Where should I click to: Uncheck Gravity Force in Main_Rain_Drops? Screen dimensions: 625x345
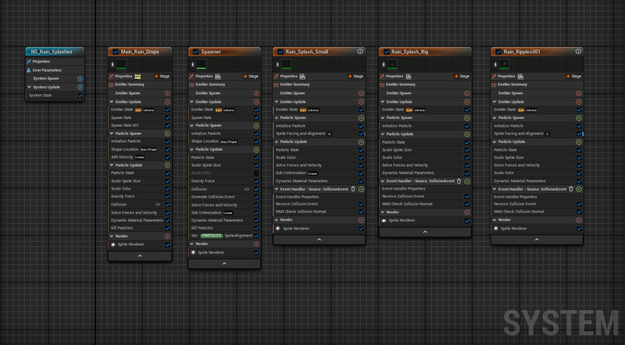(x=167, y=197)
